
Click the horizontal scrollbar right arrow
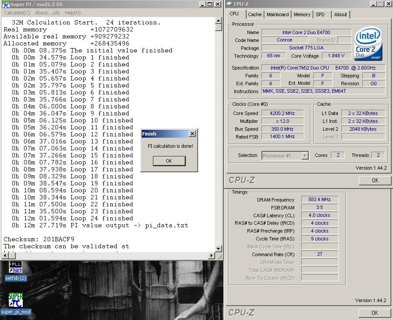click(x=212, y=256)
